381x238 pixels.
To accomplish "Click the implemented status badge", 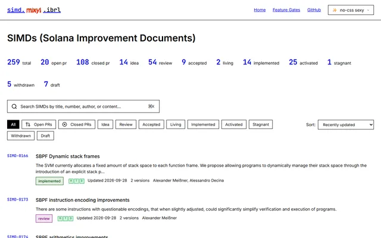I will point(49,181).
